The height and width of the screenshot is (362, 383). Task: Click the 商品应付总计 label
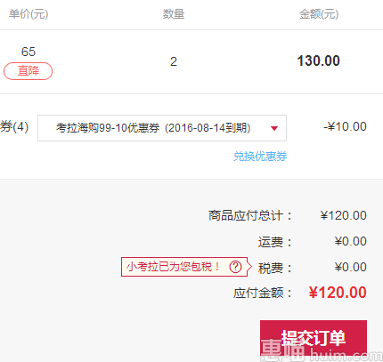249,215
